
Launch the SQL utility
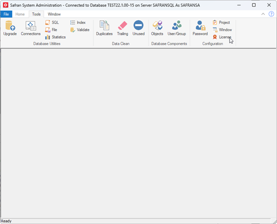click(x=52, y=22)
